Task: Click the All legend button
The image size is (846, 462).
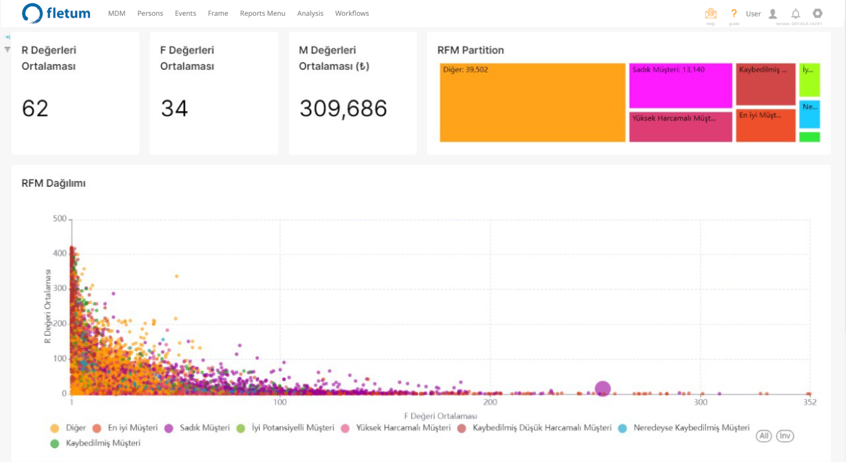Action: (764, 436)
